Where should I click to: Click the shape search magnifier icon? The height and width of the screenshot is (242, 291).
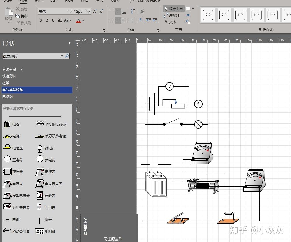pyautogui.click(x=67, y=56)
